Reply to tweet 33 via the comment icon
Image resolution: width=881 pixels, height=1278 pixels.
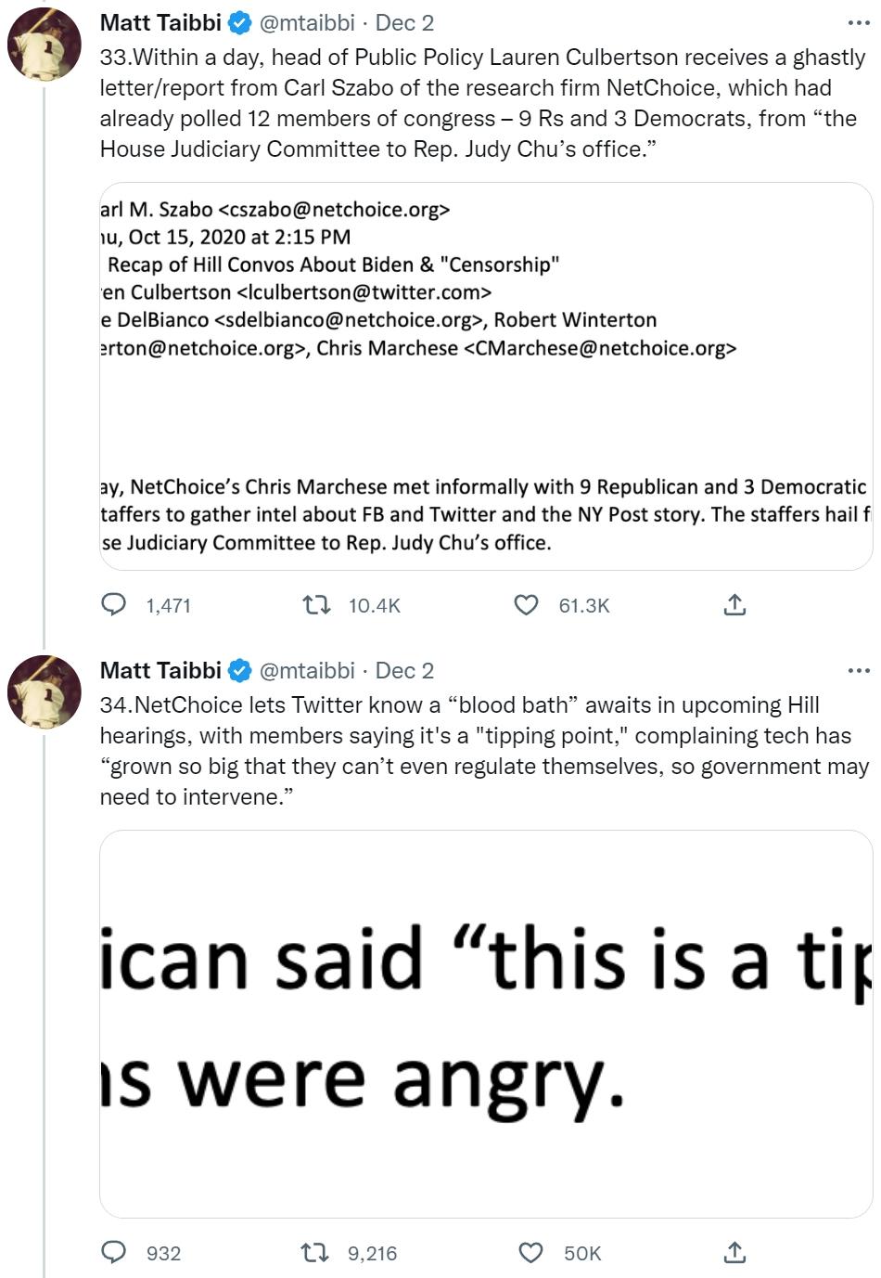pyautogui.click(x=114, y=605)
